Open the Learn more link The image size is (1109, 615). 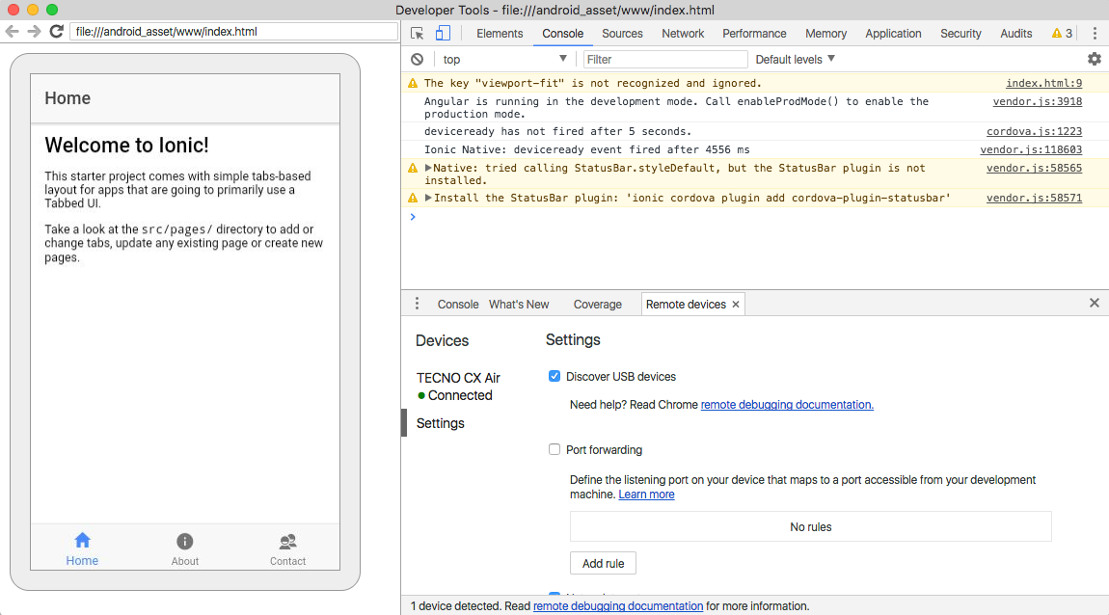tap(646, 495)
